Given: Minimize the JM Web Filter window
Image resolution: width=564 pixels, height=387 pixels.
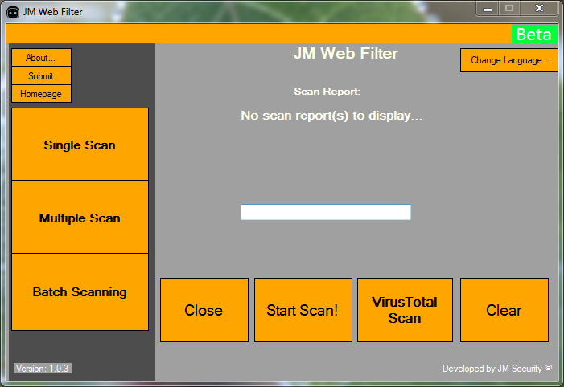Looking at the screenshot, I should pos(488,9).
